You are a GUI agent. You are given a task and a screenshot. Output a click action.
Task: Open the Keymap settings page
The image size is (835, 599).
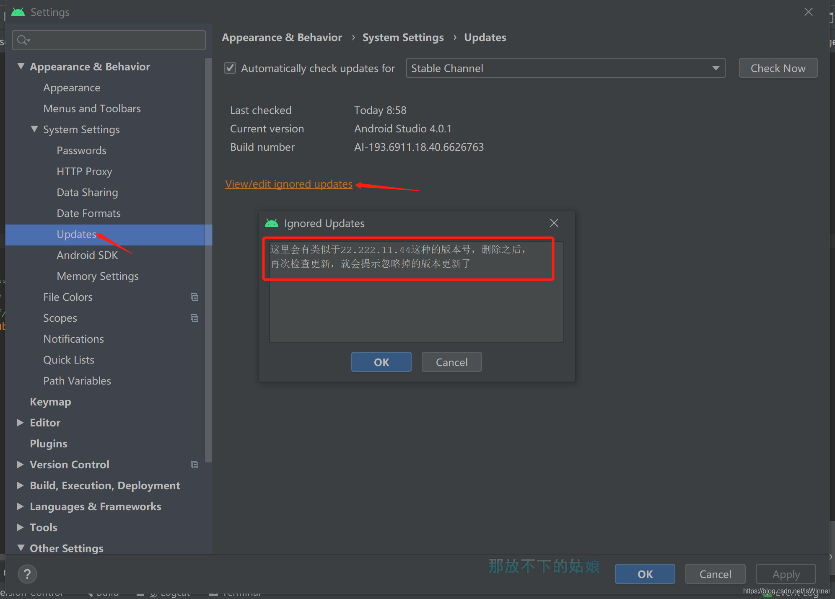pyautogui.click(x=50, y=402)
